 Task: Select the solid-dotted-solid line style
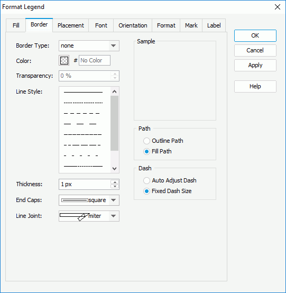click(x=83, y=166)
